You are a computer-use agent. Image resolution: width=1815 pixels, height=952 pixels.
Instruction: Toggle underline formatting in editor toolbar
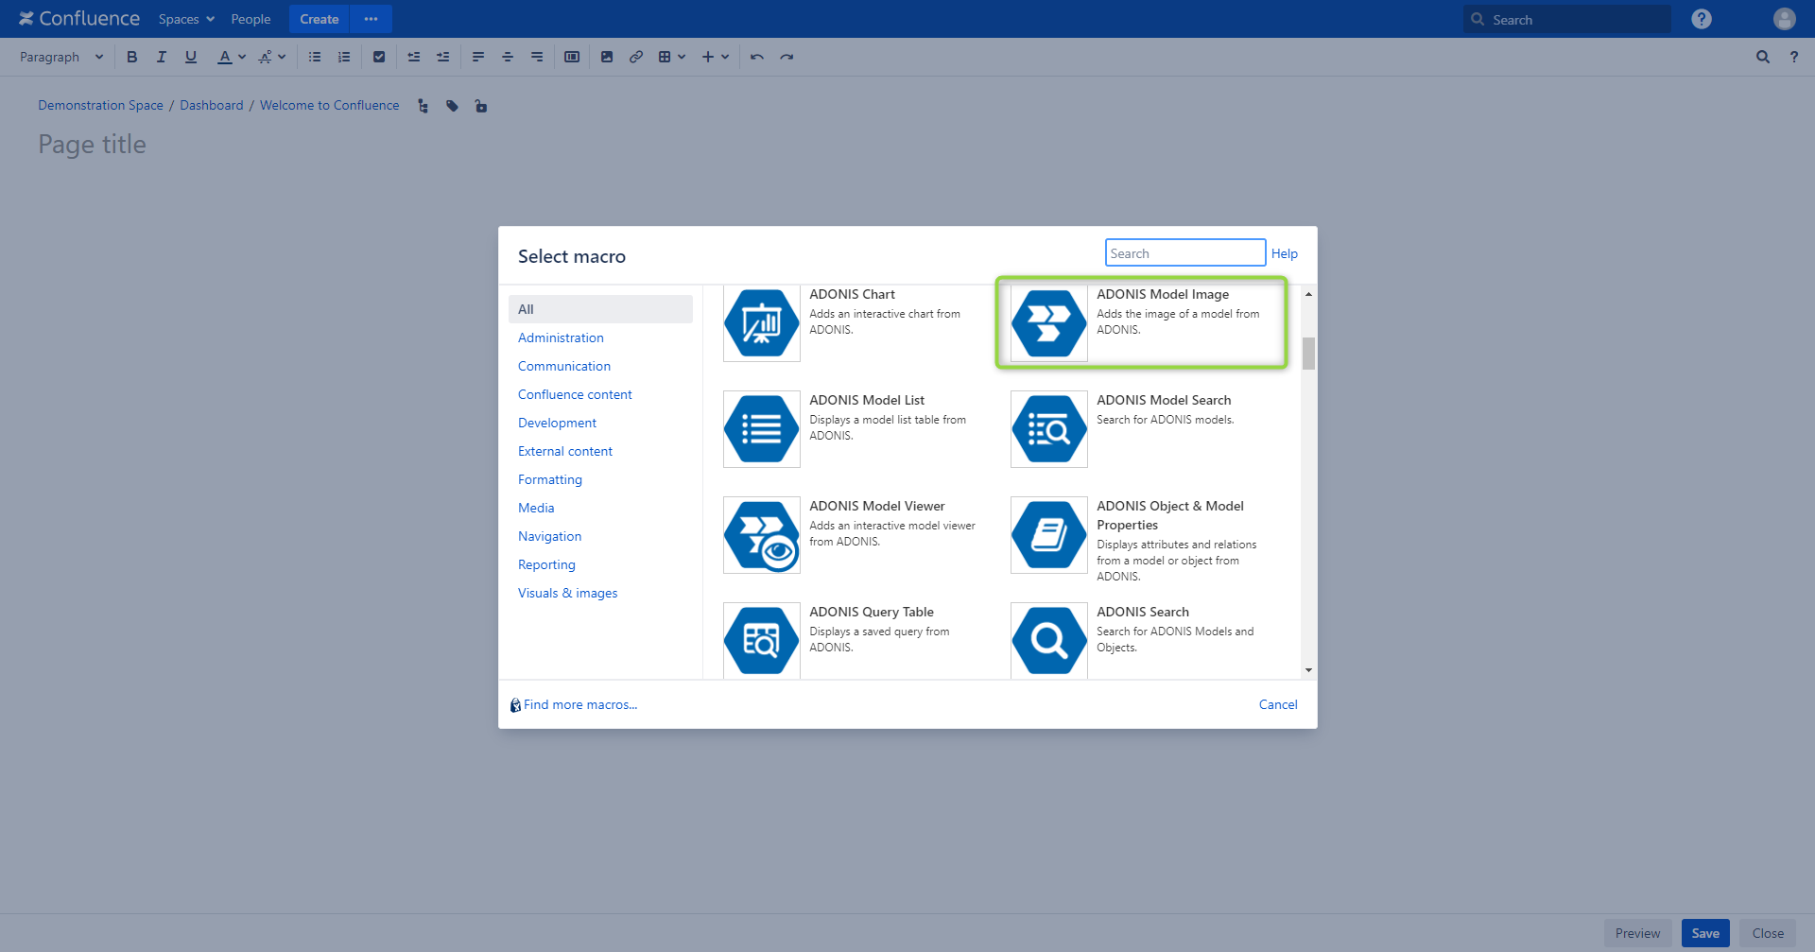(x=191, y=57)
